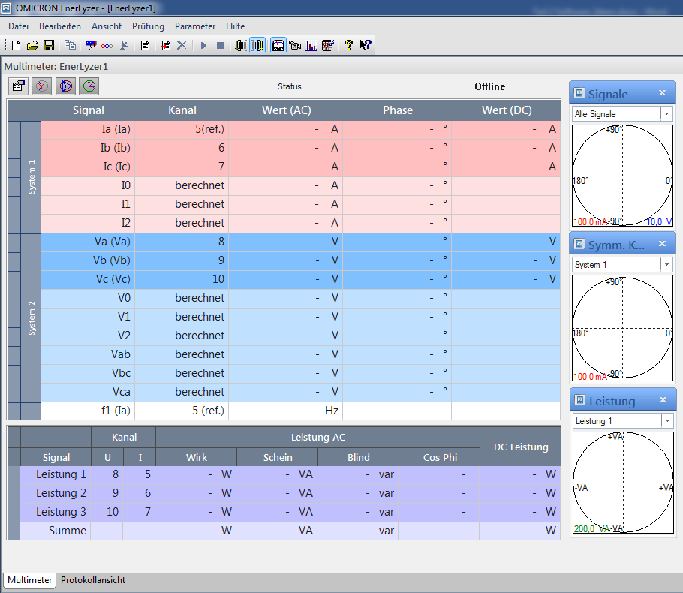Click the left bracket-arrow toolbar icon
This screenshot has height=593, width=683.
(x=240, y=45)
